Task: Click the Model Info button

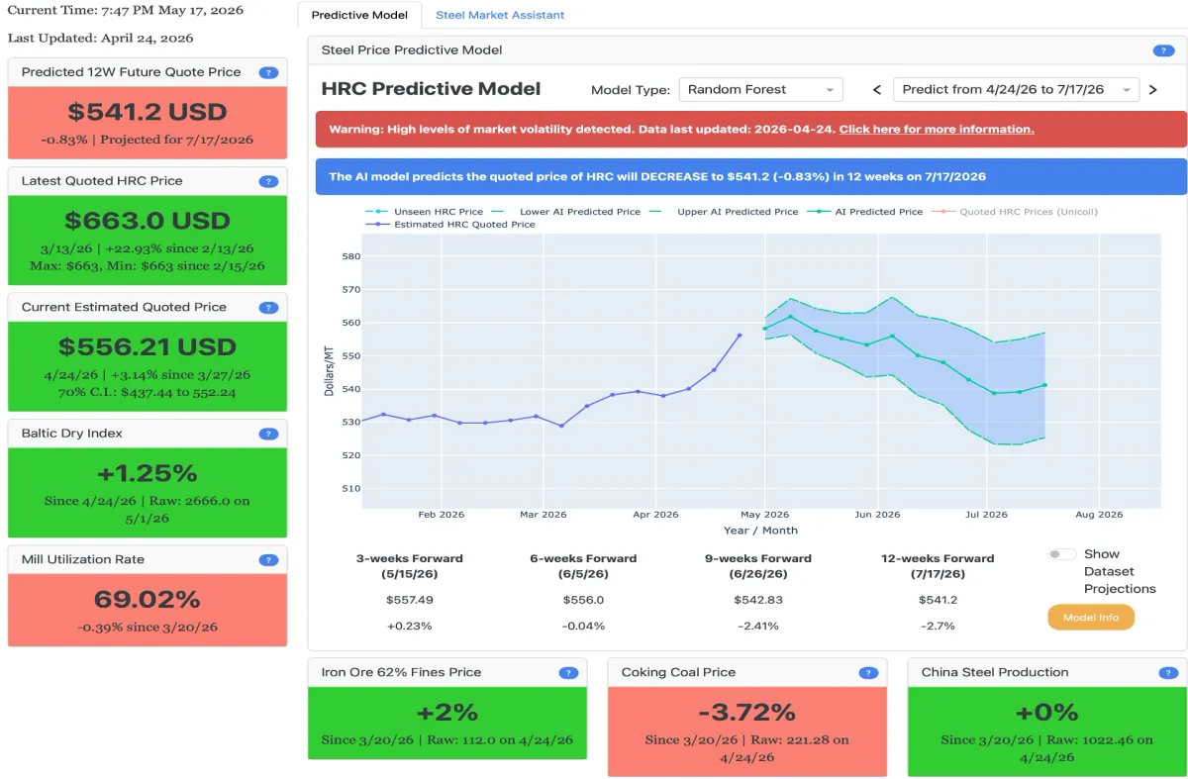Action: 1091,618
